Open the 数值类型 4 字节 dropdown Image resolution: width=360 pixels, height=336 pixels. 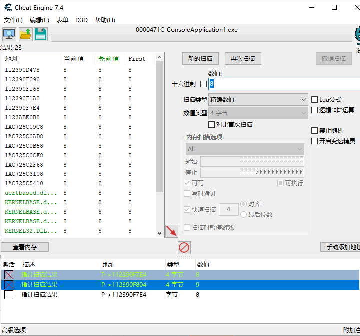pyautogui.click(x=258, y=113)
